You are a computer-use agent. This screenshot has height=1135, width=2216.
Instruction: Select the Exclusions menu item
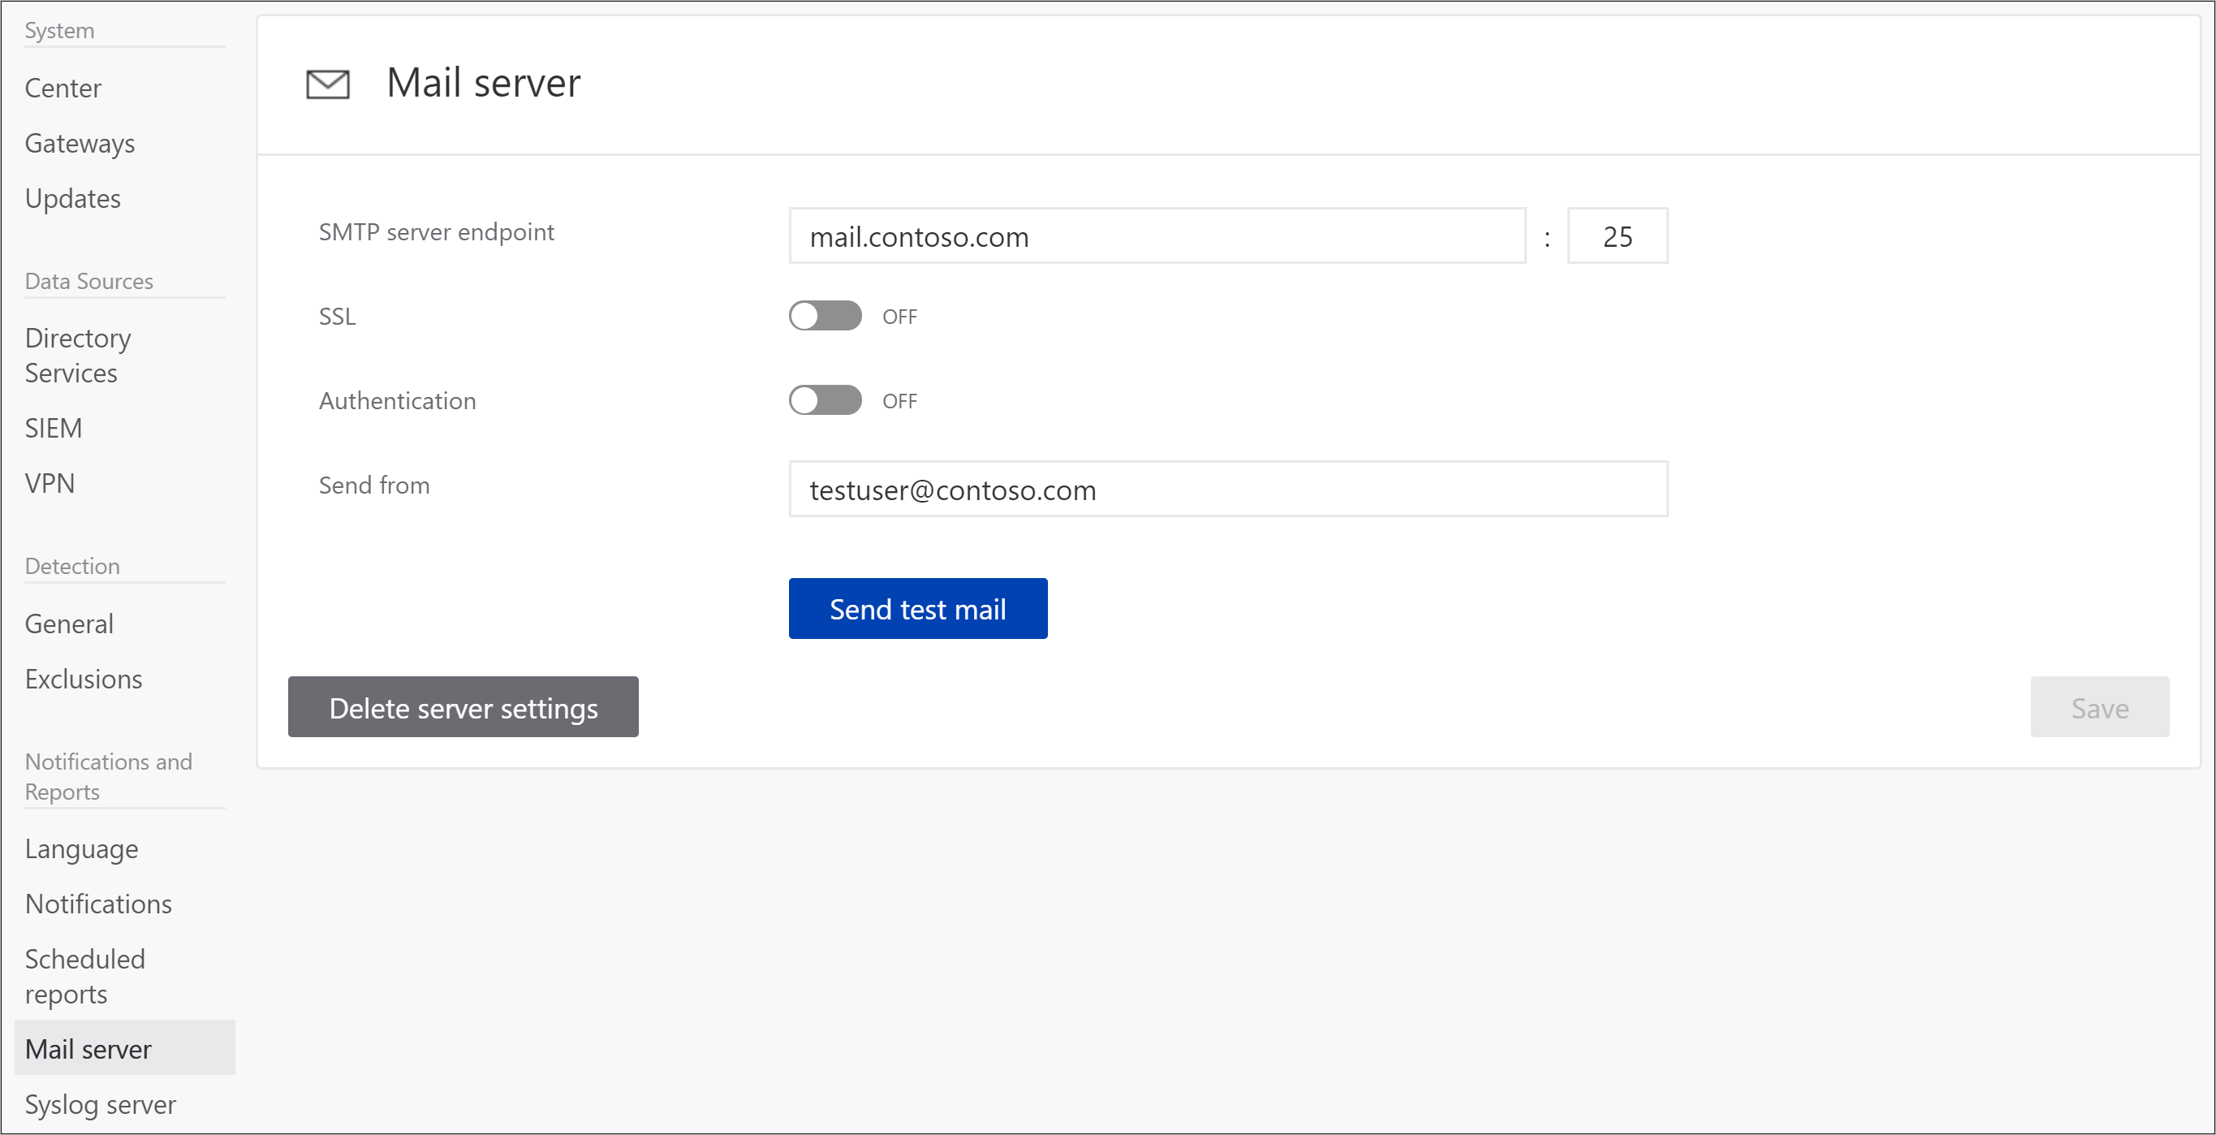pos(84,676)
